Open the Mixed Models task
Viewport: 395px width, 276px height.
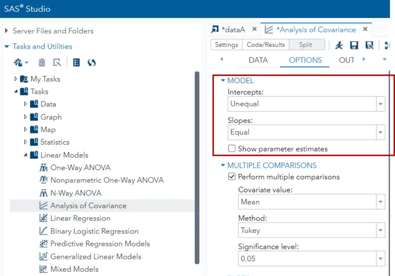74,269
